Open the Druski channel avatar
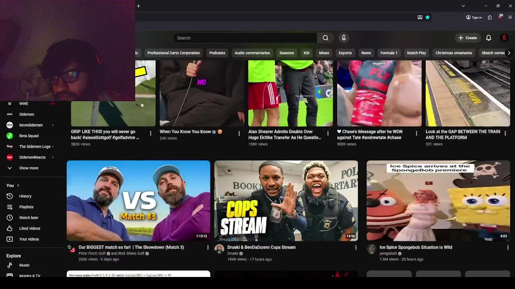Image resolution: width=515 pixels, height=289 pixels. click(219, 249)
